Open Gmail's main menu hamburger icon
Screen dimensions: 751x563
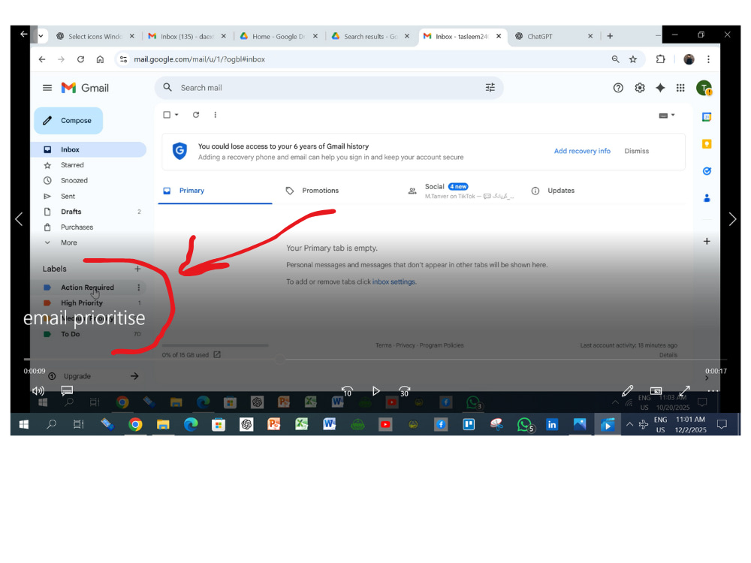[47, 88]
